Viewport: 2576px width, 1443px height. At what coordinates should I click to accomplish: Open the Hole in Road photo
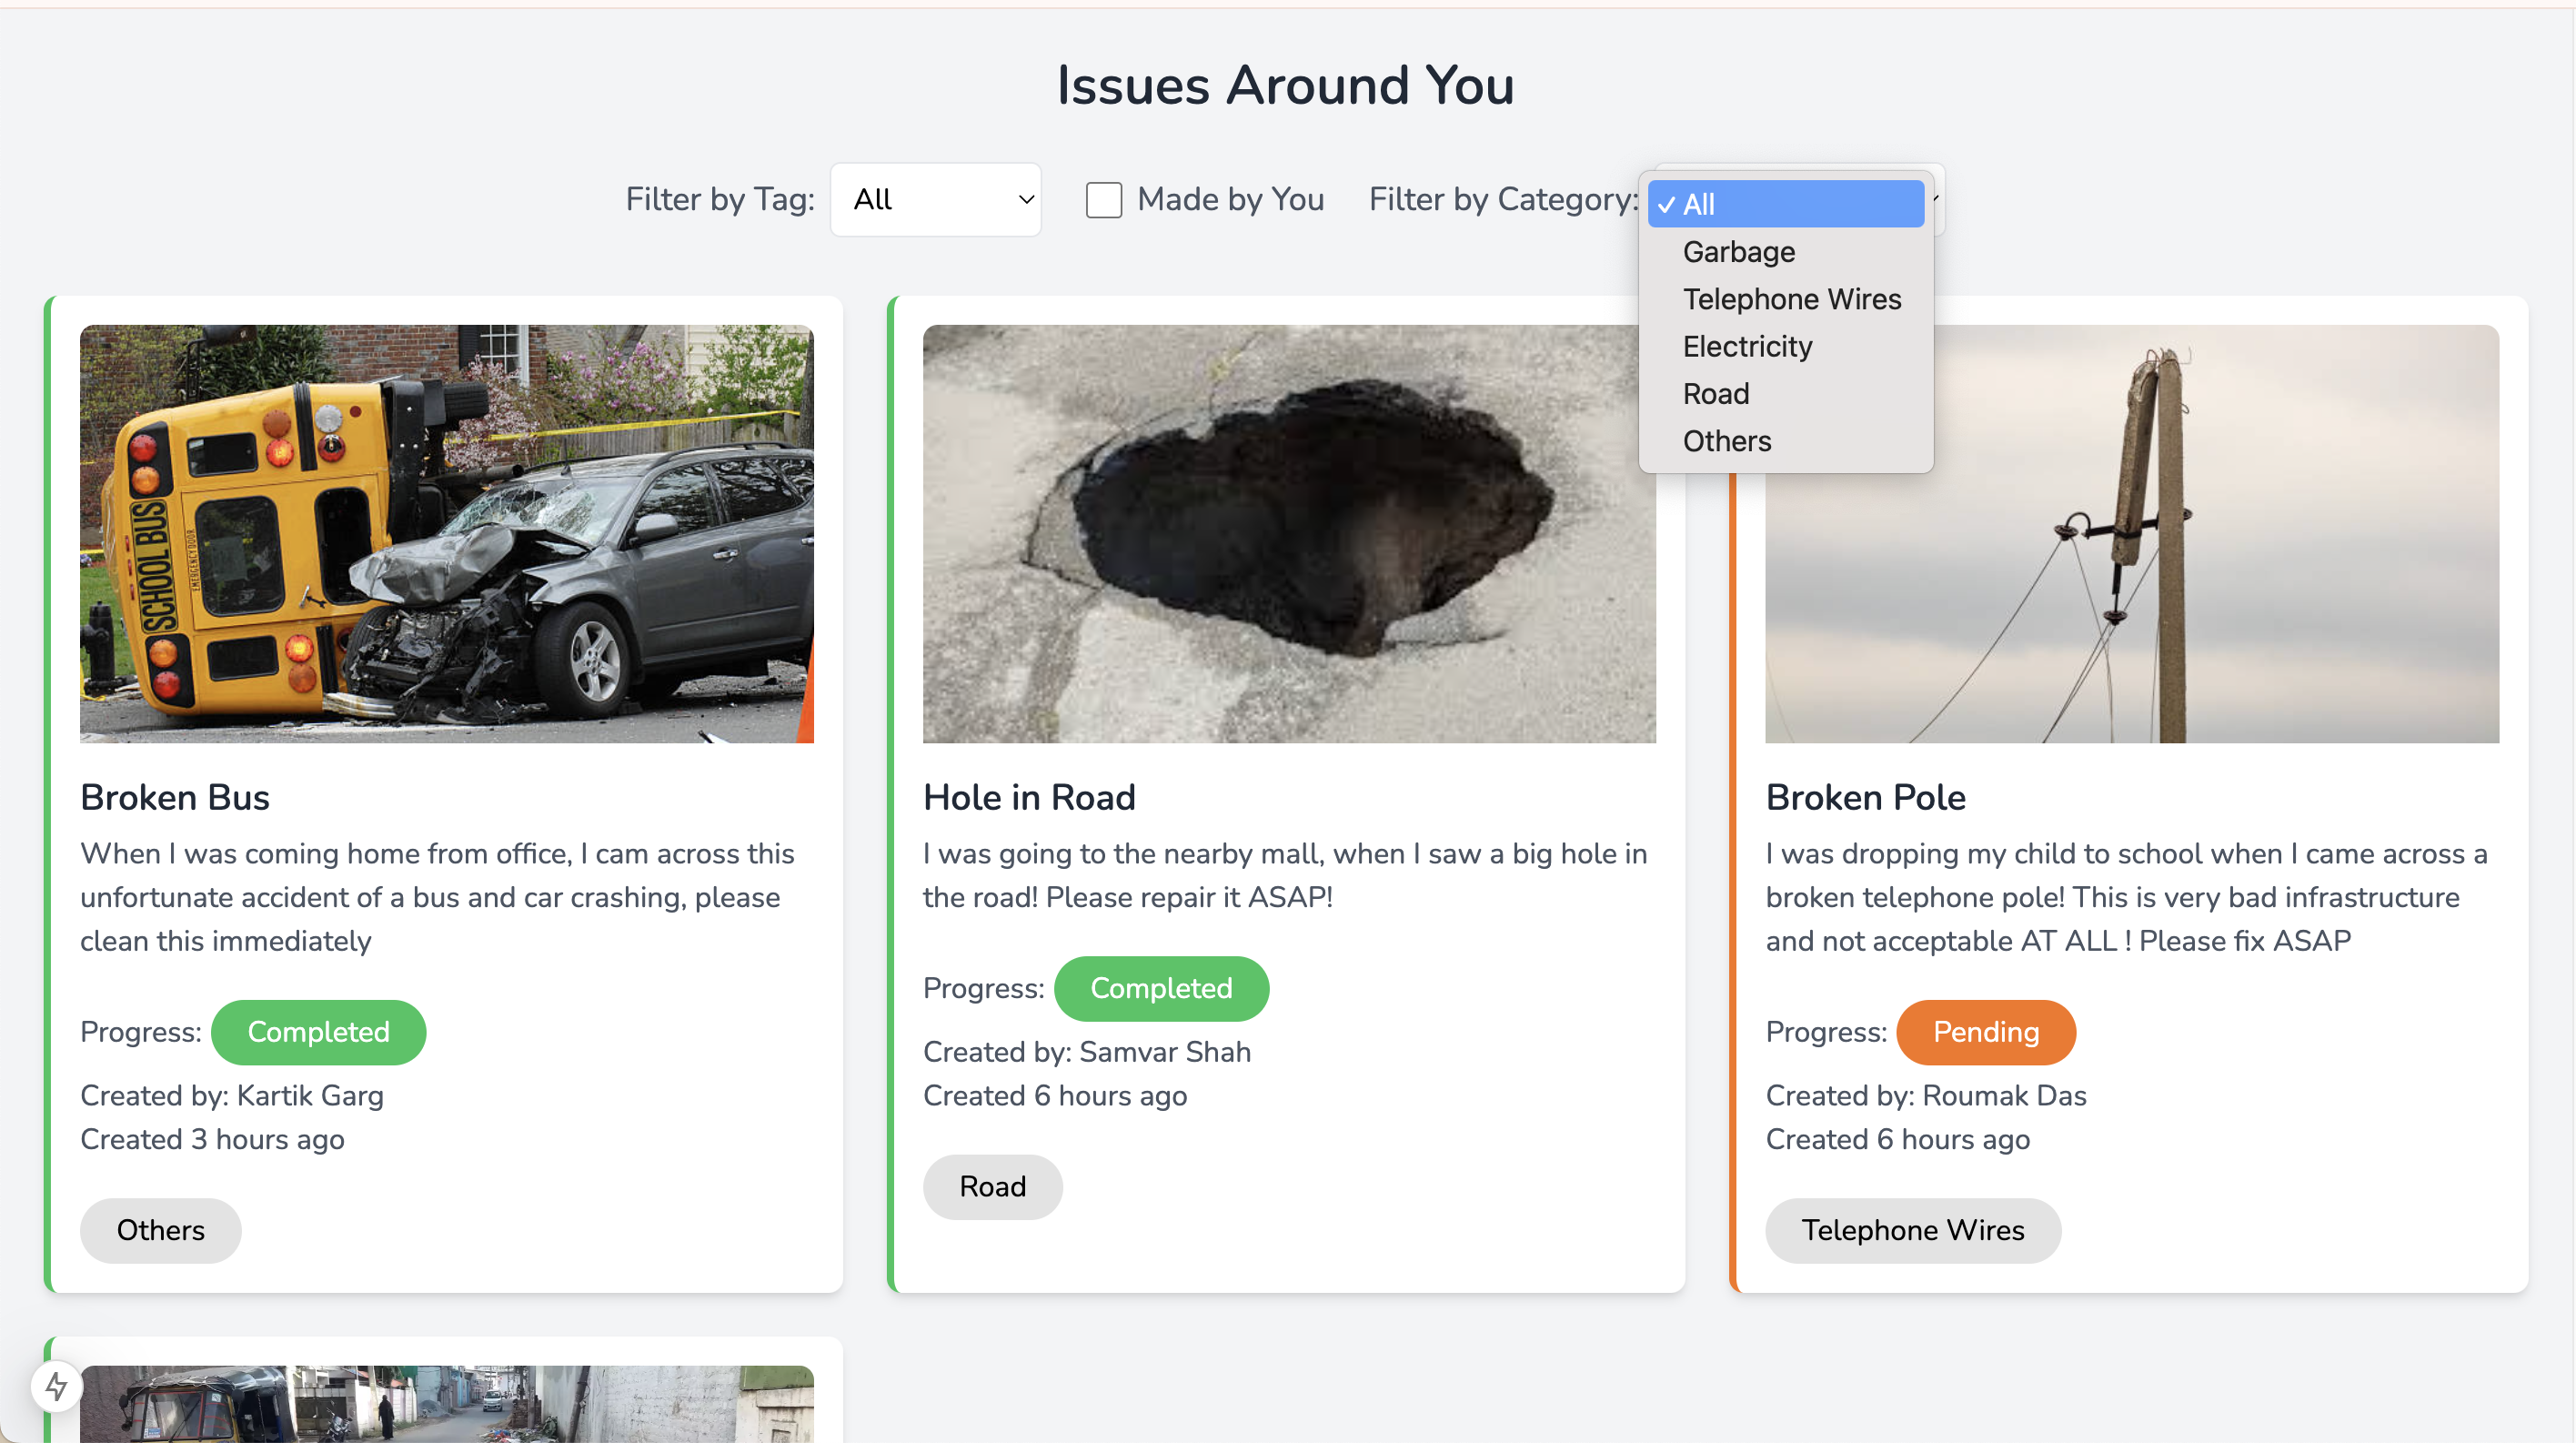pos(1288,533)
